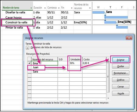The height and width of the screenshot is (112, 137).
Task: Click the Gantt bar for Diseñar la valla
Action: coord(98,12)
